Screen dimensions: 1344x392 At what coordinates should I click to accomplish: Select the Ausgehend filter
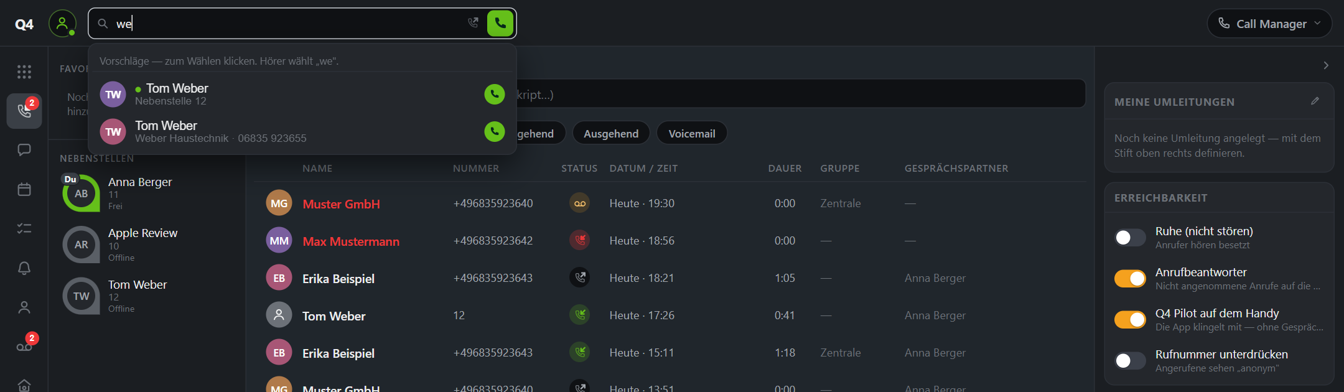click(611, 133)
